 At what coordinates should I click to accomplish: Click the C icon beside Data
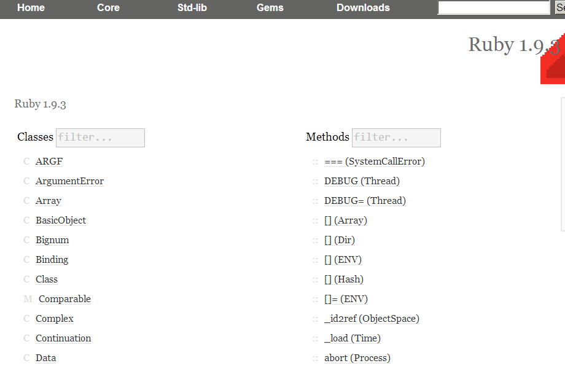(26, 358)
